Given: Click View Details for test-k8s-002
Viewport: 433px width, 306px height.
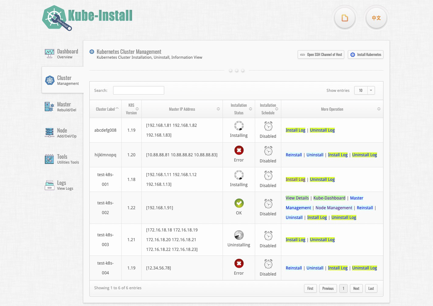Looking at the screenshot, I should point(297,198).
